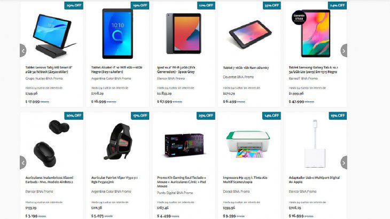Image resolution: width=390 pixels, height=219 pixels.
Task: Open Tablet Samsung Galaxy Tab A title
Action: click(314, 69)
